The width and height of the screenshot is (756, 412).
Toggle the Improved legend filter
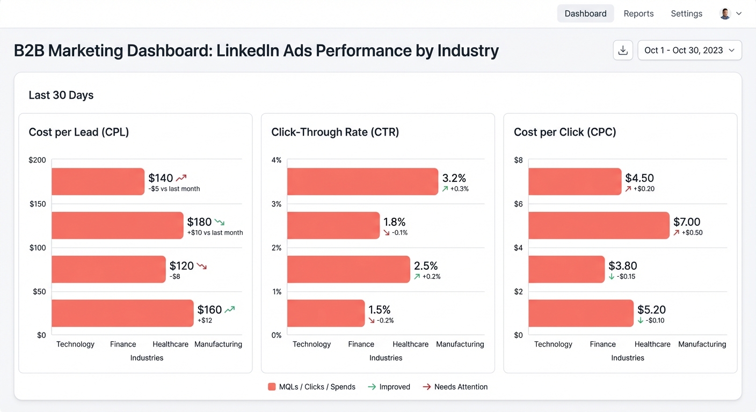(x=389, y=386)
